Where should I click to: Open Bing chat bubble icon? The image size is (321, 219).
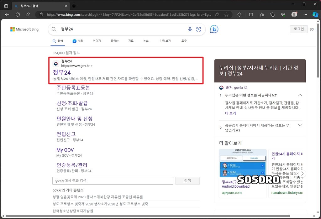(214, 29)
